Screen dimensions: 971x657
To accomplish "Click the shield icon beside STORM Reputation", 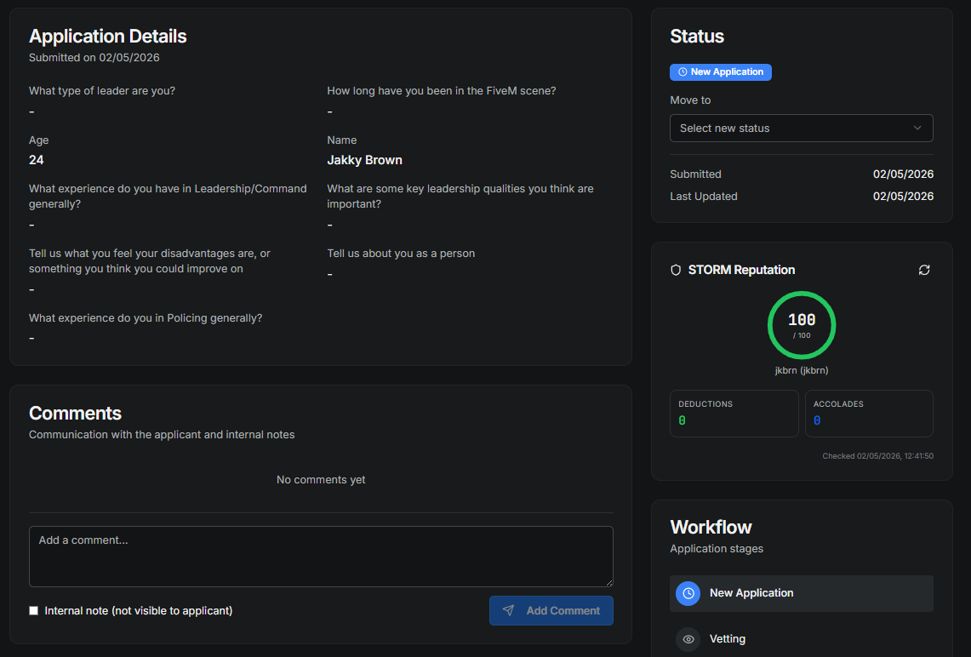I will point(676,270).
